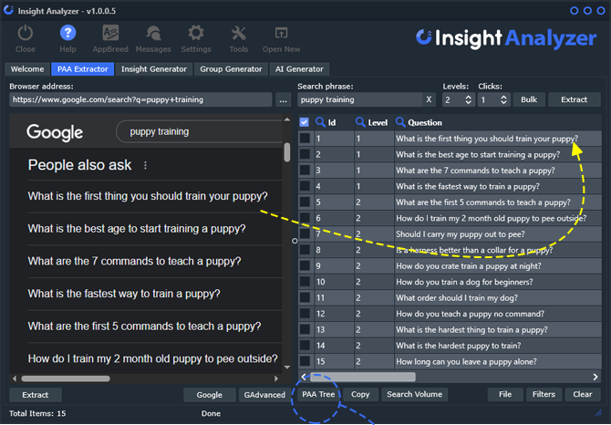Open the PAA Tree view button

click(x=318, y=394)
